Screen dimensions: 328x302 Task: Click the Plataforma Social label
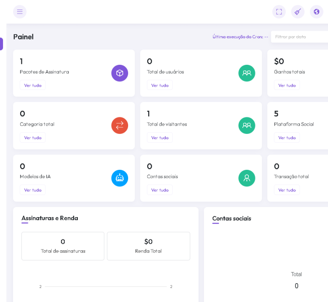tap(294, 124)
